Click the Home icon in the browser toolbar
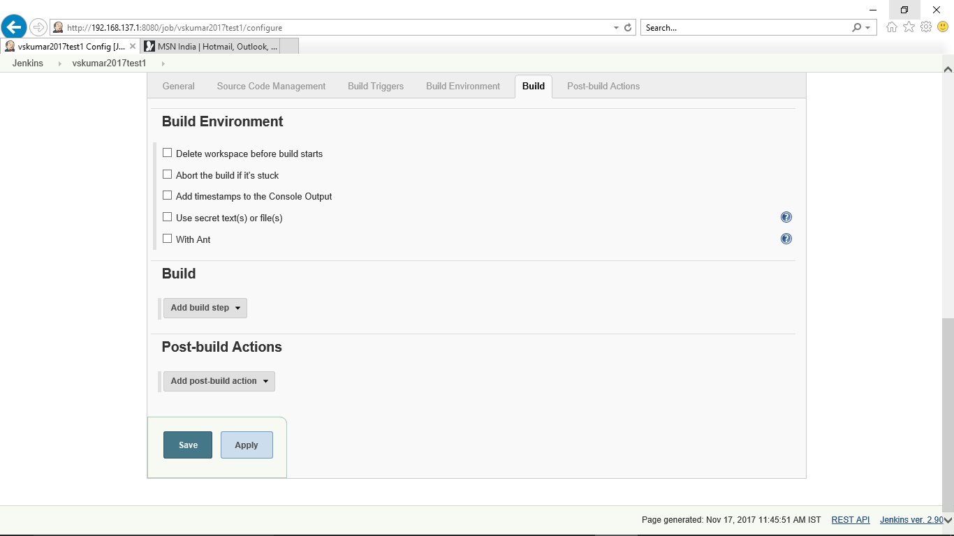The image size is (954, 536). (893, 27)
